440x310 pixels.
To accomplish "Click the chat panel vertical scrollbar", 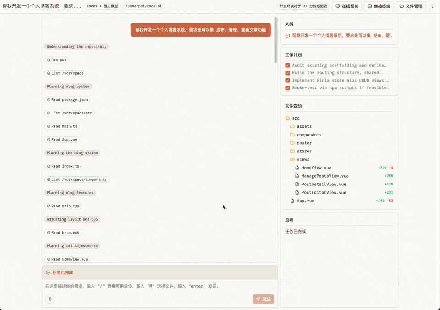I will click(275, 40).
